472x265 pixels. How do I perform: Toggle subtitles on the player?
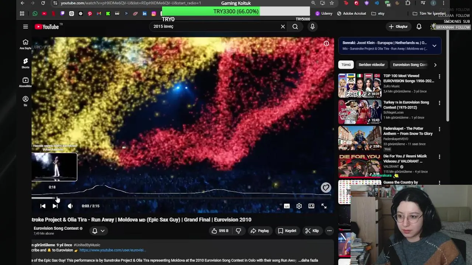(x=287, y=206)
